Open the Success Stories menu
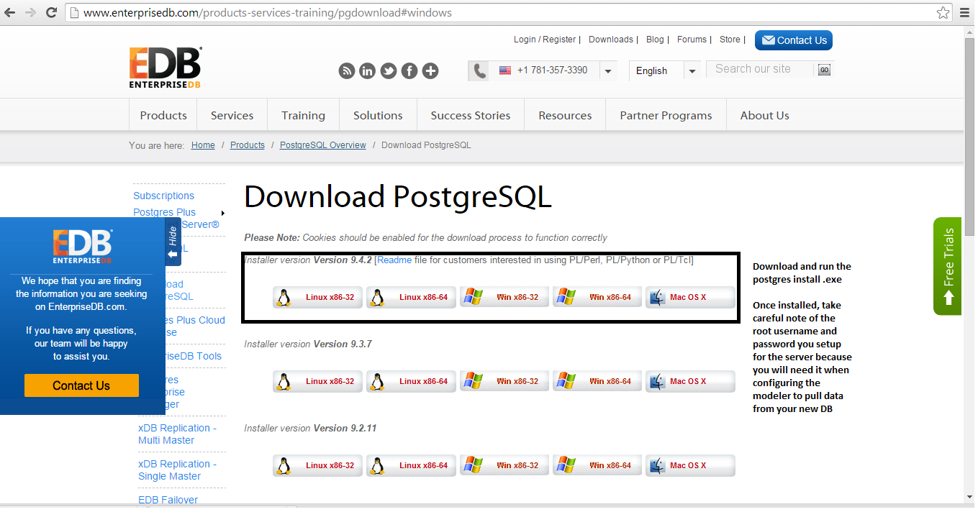Image resolution: width=978 pixels, height=512 pixels. [471, 115]
